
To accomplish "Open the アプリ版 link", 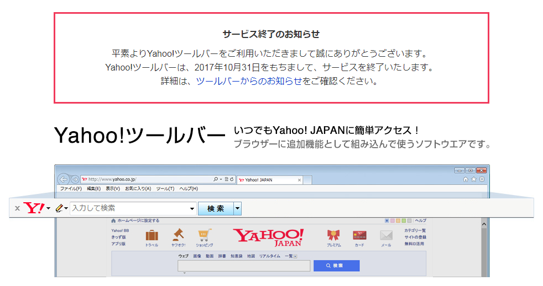I will click(118, 244).
